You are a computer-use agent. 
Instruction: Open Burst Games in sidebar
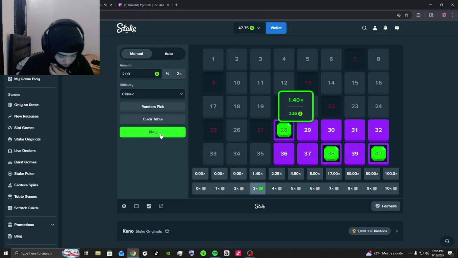[x=25, y=162]
